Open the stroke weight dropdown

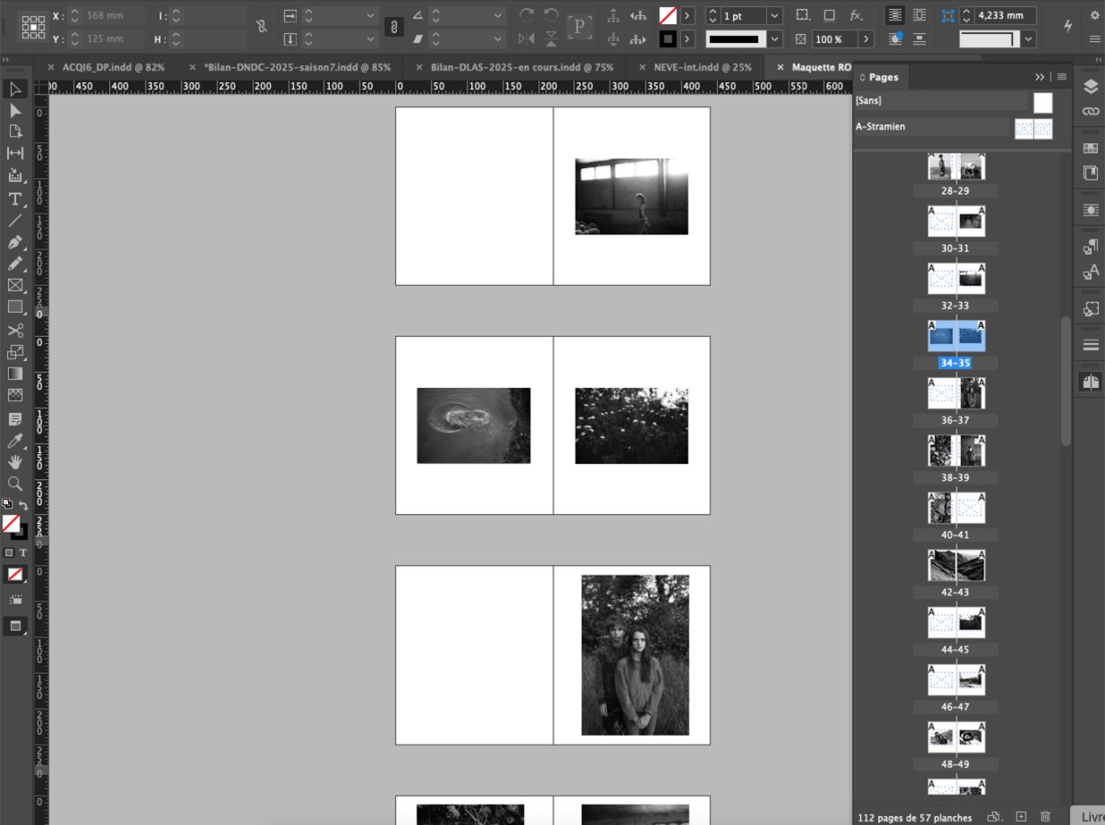[x=775, y=16]
